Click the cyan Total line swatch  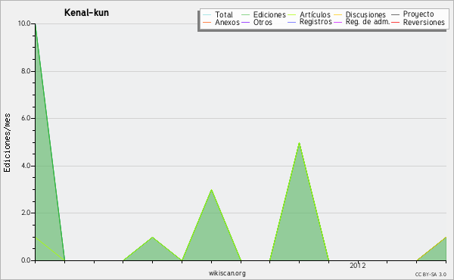point(207,15)
